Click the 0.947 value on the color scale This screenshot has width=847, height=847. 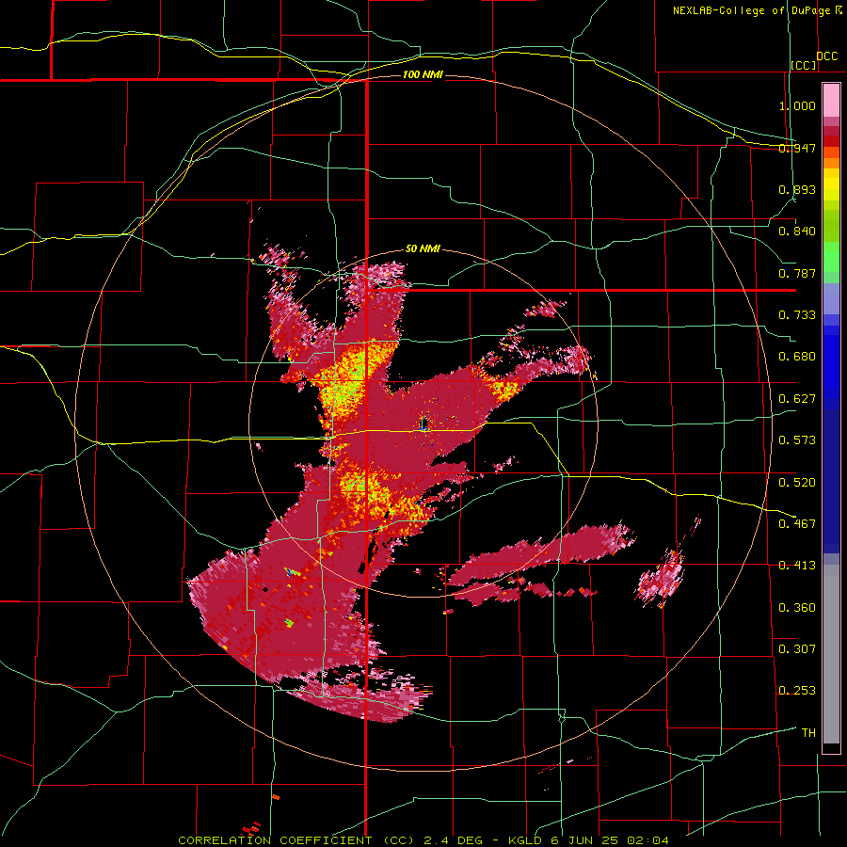tap(797, 148)
